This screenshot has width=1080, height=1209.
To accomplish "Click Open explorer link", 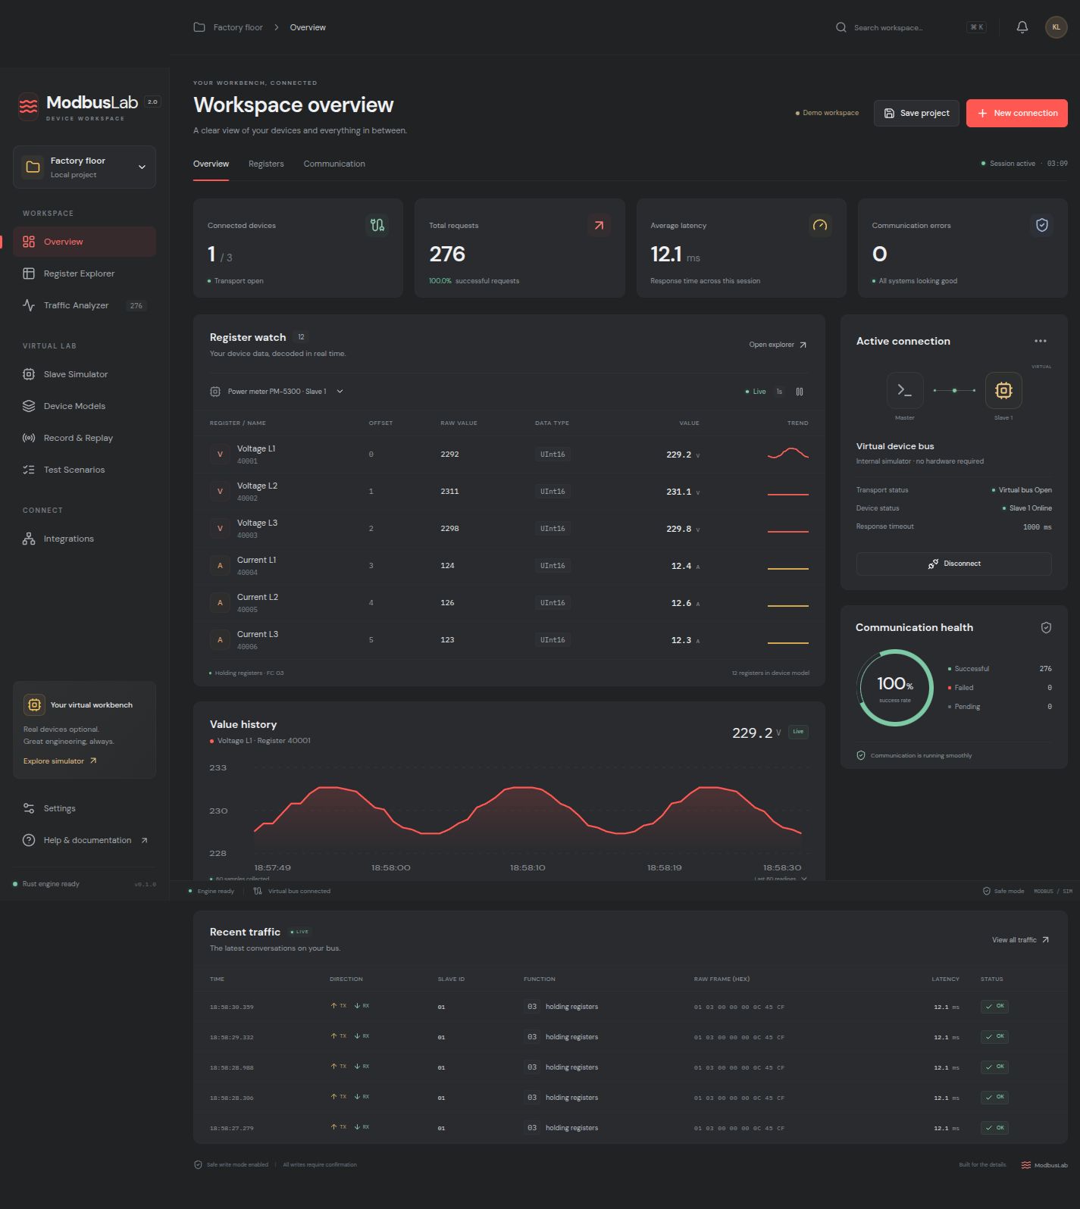I will click(778, 345).
